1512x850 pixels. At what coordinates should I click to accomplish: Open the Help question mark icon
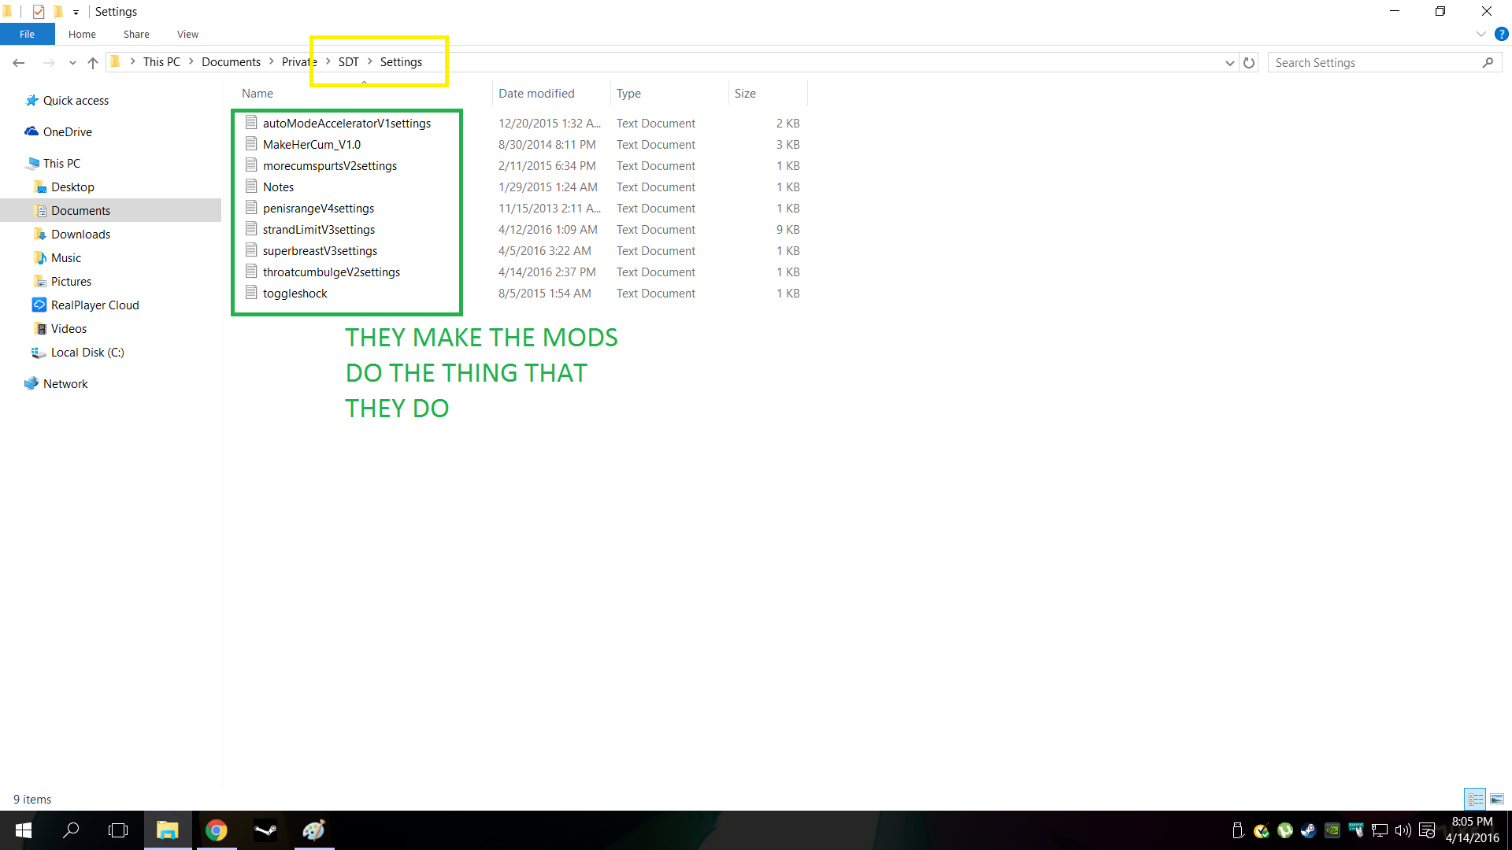(1501, 34)
